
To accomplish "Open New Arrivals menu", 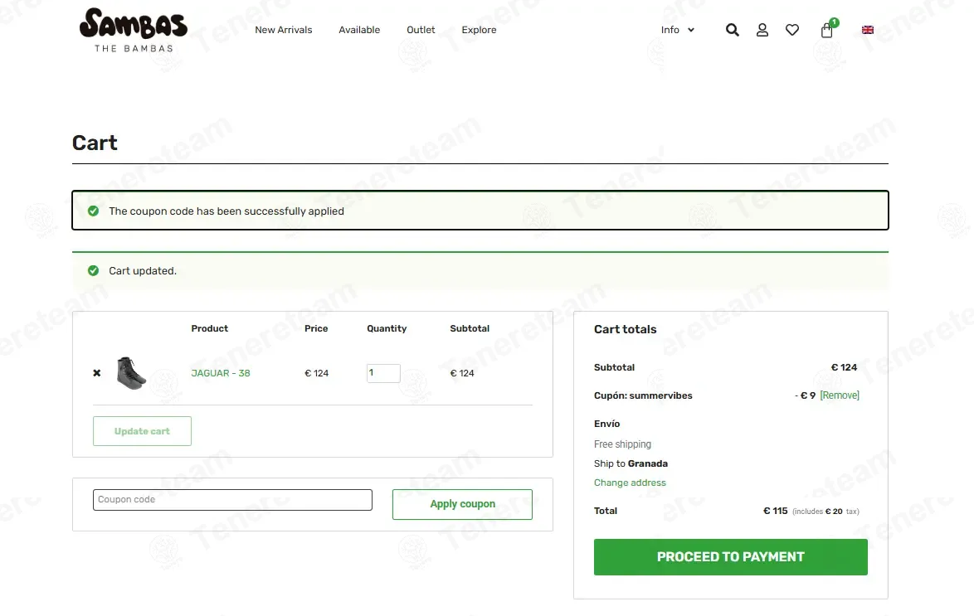I will click(283, 30).
